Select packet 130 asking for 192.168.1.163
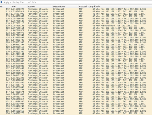Screen dimensions: 152x115 pyautogui.click(x=76, y=52)
